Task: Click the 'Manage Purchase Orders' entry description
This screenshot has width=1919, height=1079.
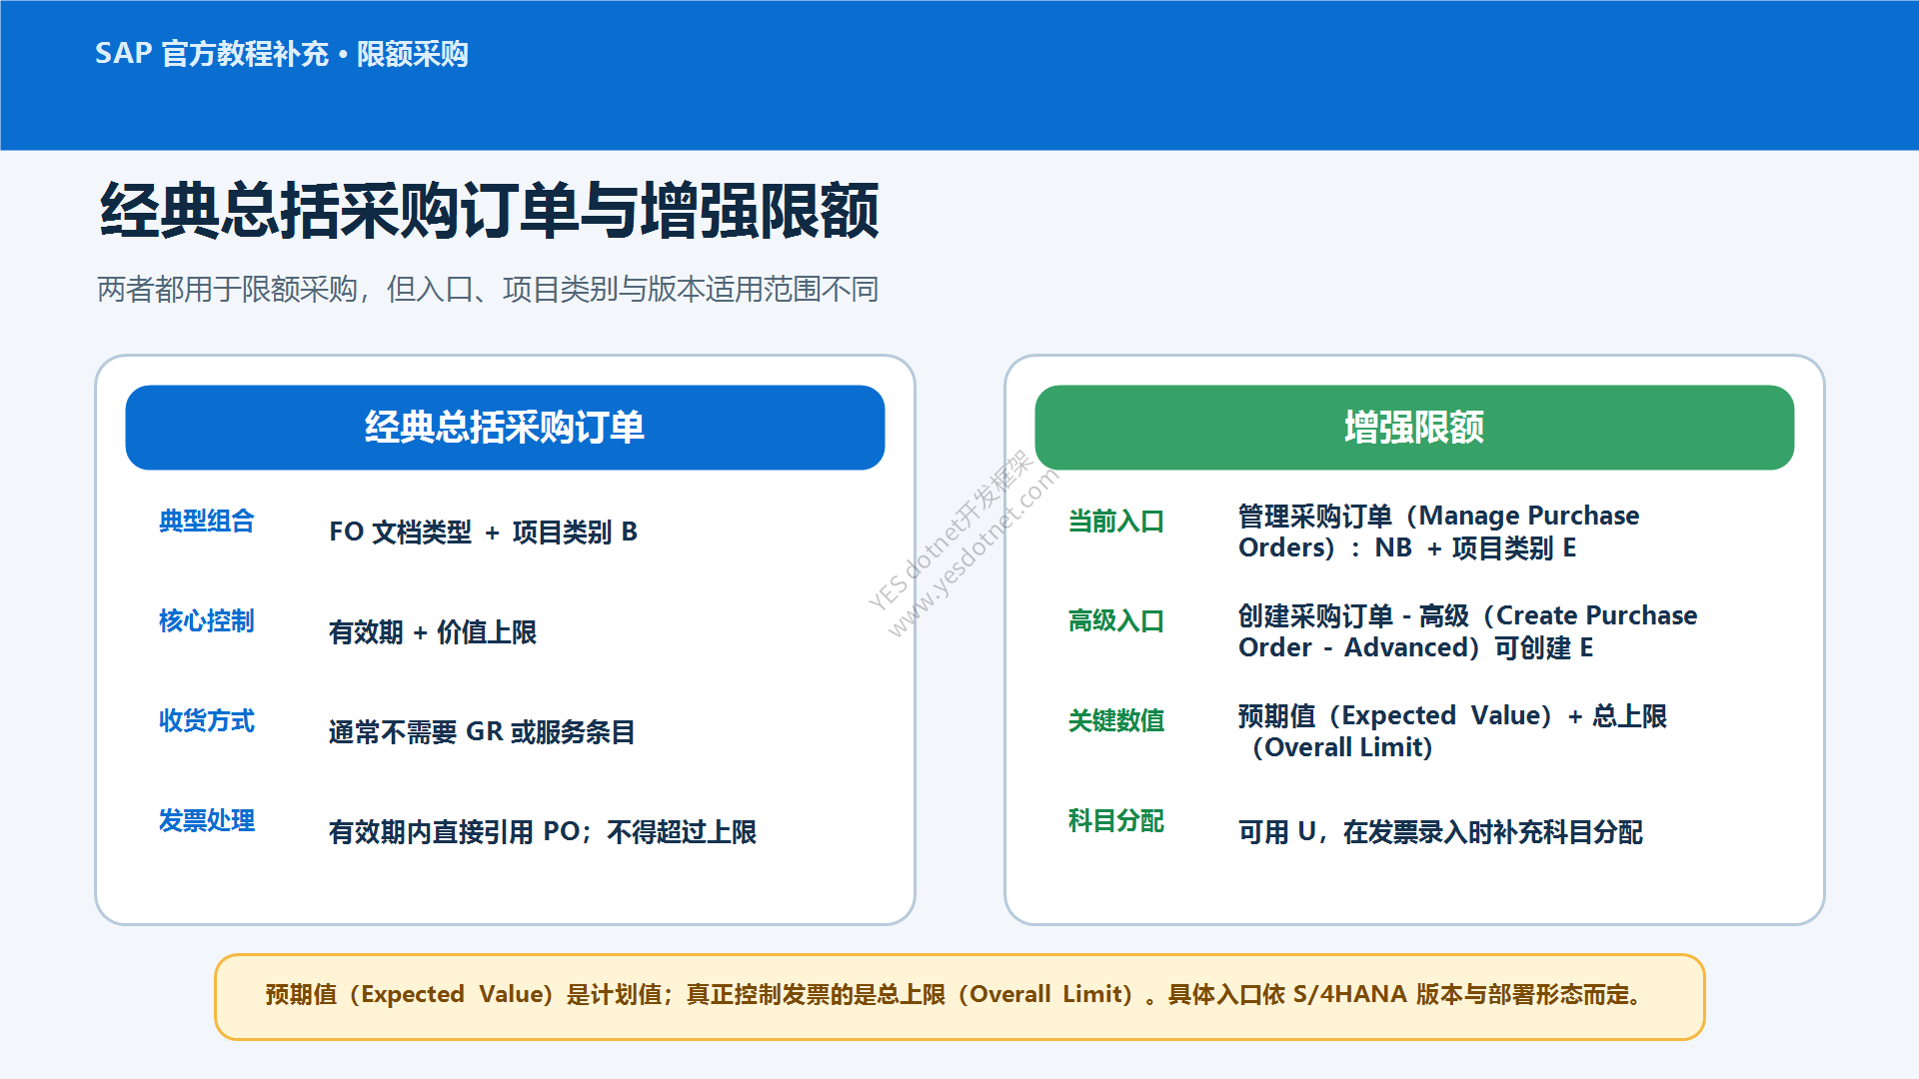Action: (1439, 533)
